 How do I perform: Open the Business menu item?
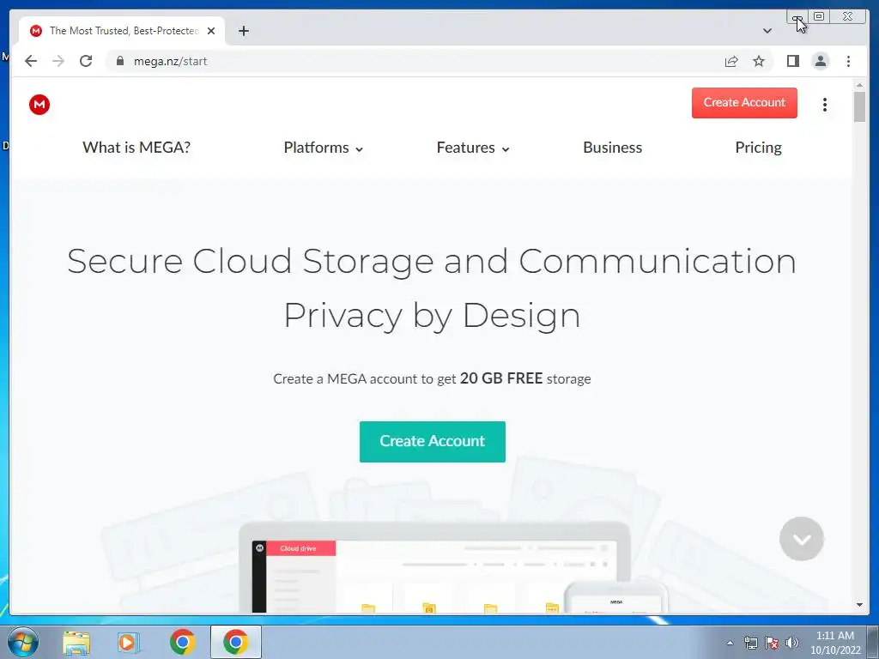(x=612, y=148)
